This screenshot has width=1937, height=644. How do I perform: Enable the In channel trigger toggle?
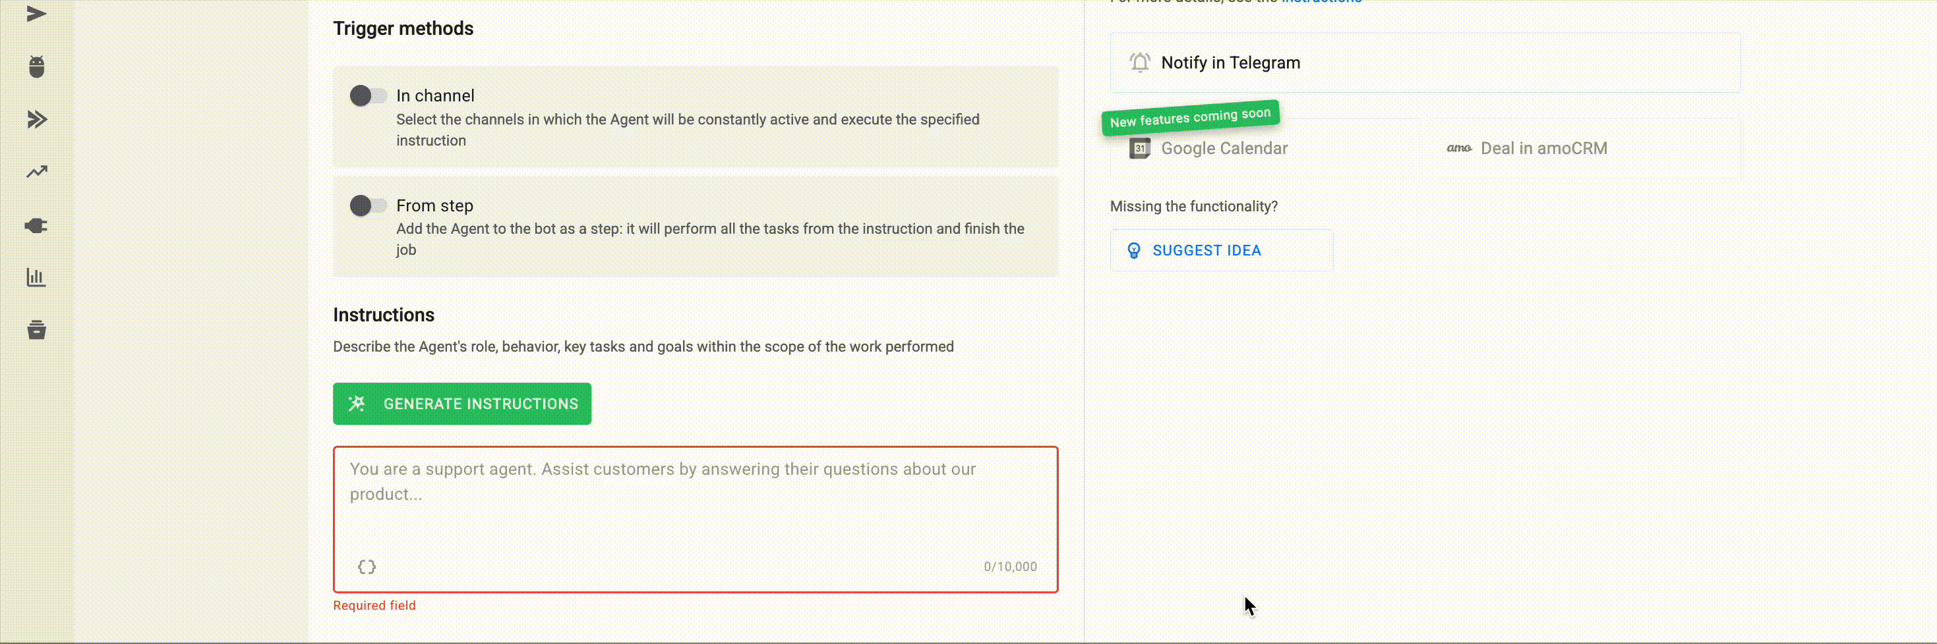tap(368, 95)
